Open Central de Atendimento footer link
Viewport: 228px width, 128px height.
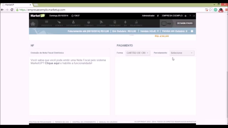(84, 122)
